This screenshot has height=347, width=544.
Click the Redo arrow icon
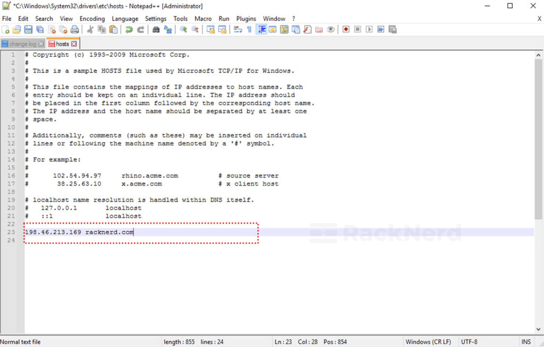[139, 29]
